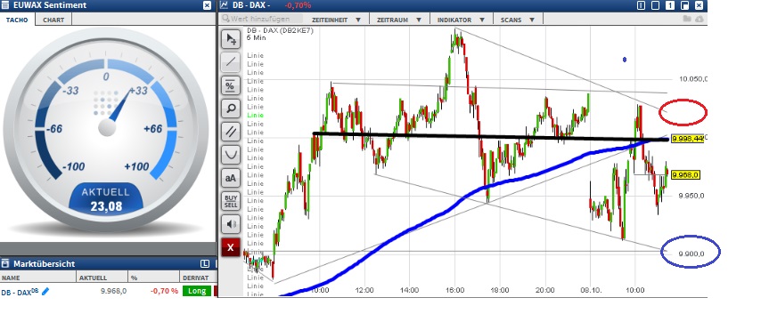Click the yellow 9.998,4 price label
Screen dimensions: 761x330
[687, 139]
